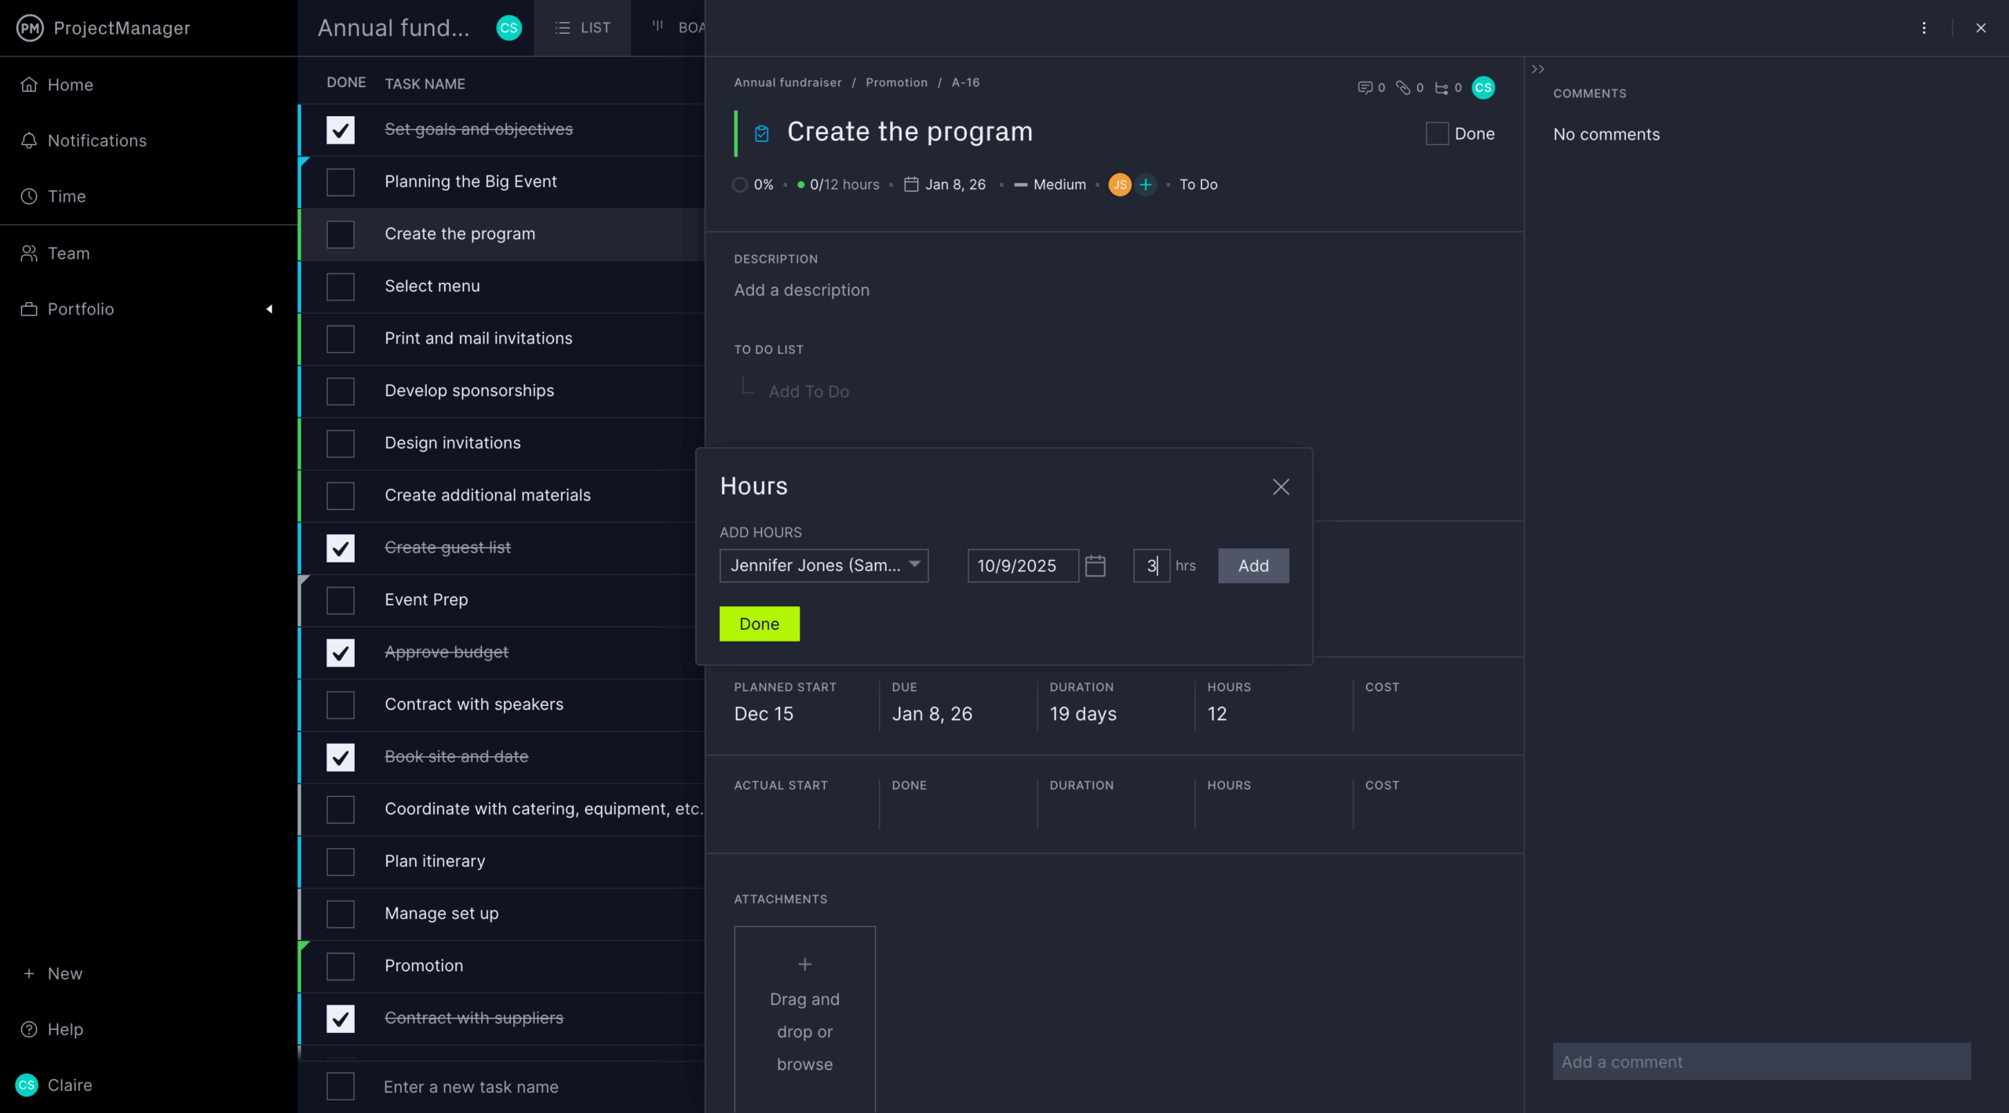
Task: Open Notifications from the sidebar
Action: point(97,140)
